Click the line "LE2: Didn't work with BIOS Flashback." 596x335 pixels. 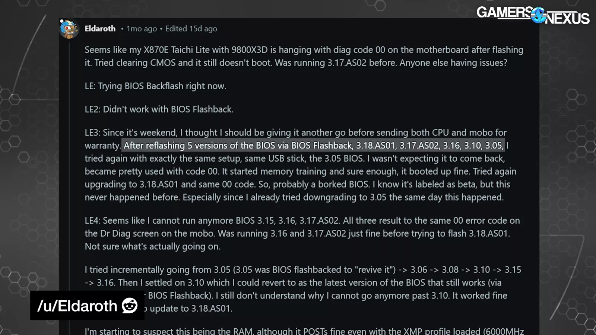pyautogui.click(x=159, y=109)
